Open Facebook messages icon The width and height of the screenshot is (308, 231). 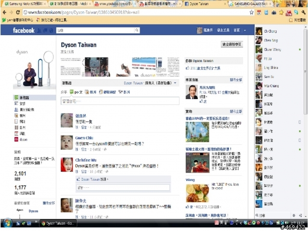[x=45, y=30]
